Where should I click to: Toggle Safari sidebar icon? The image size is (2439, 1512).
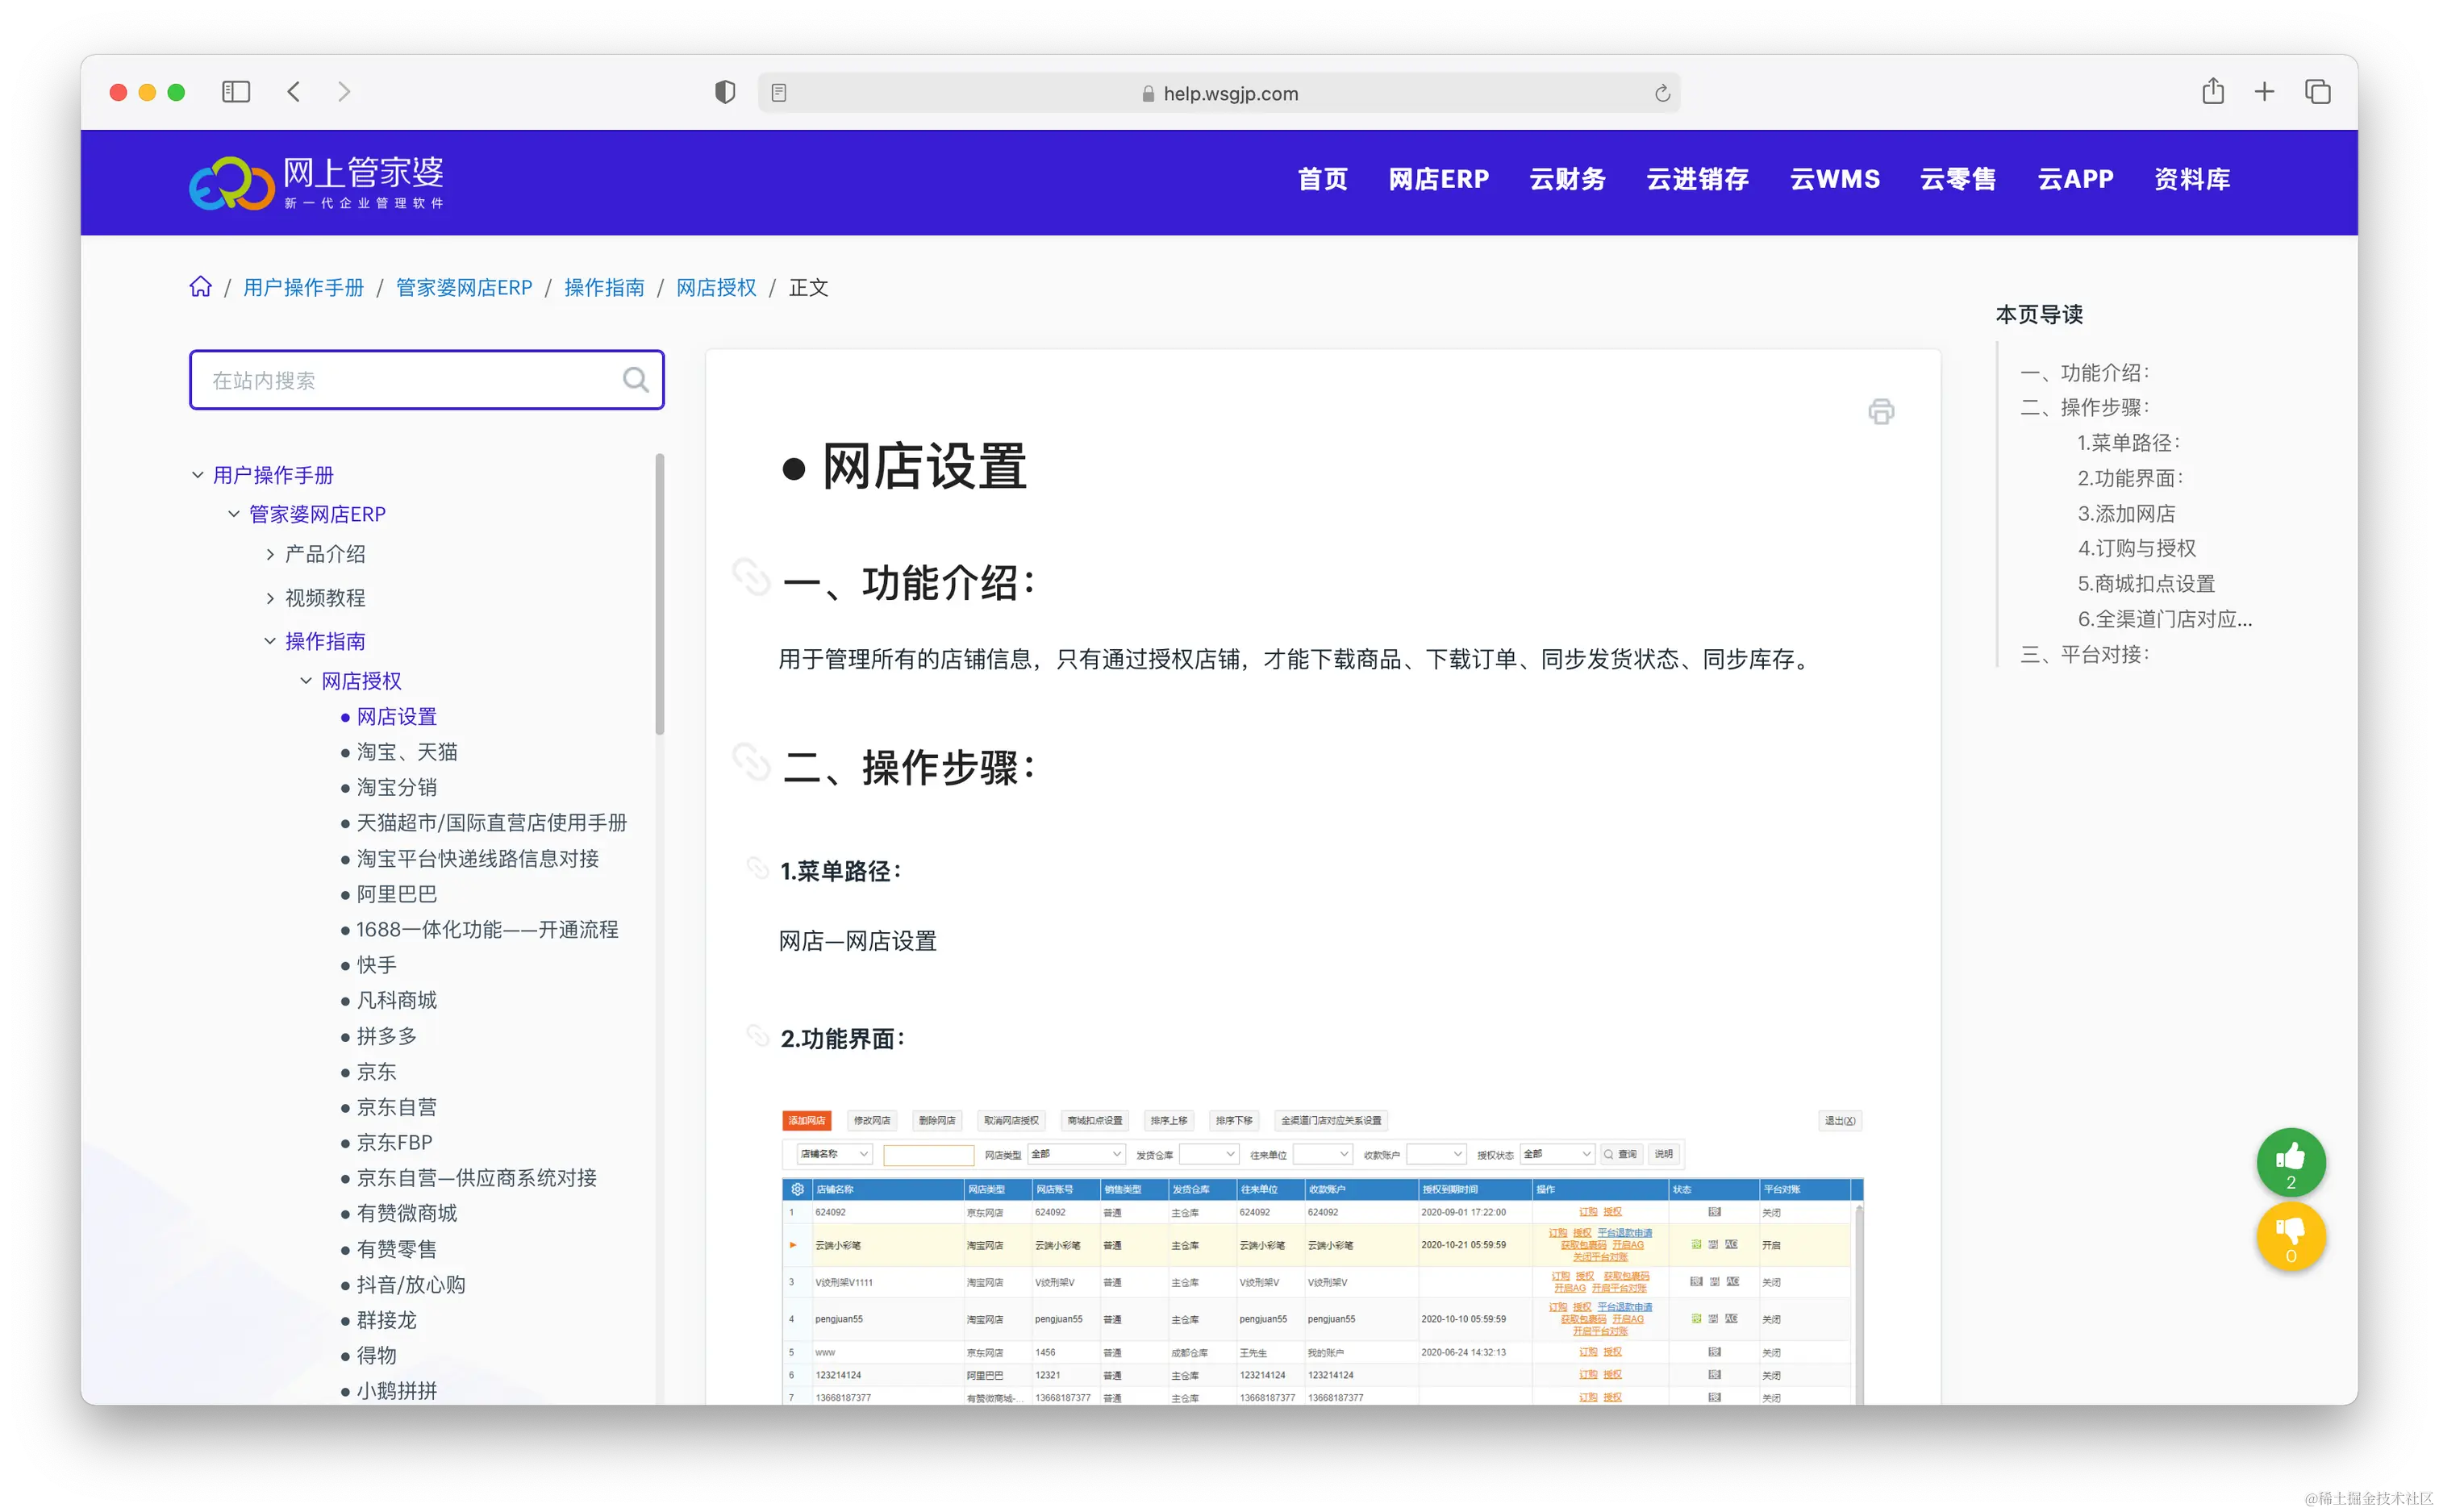click(x=236, y=92)
